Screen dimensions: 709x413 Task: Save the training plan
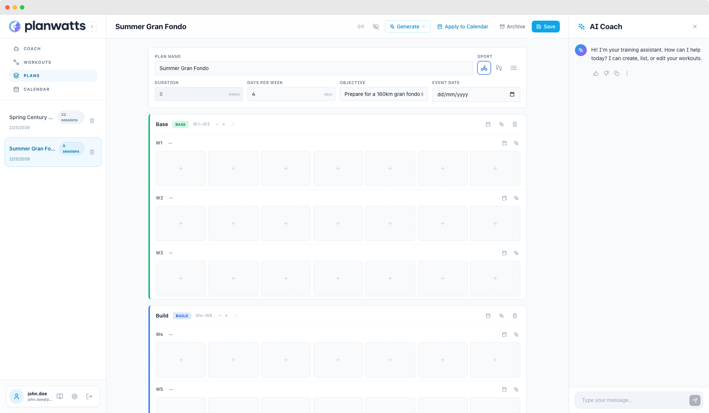coord(546,27)
